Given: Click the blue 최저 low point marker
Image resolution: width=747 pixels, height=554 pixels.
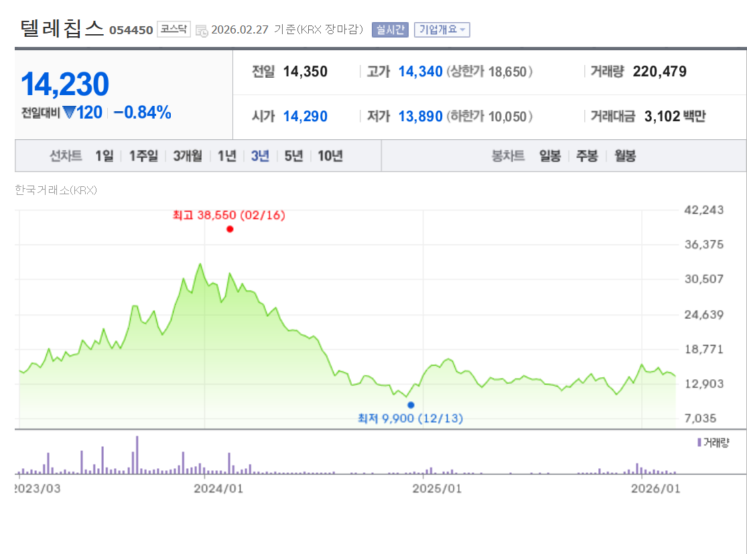Looking at the screenshot, I should click(x=411, y=405).
